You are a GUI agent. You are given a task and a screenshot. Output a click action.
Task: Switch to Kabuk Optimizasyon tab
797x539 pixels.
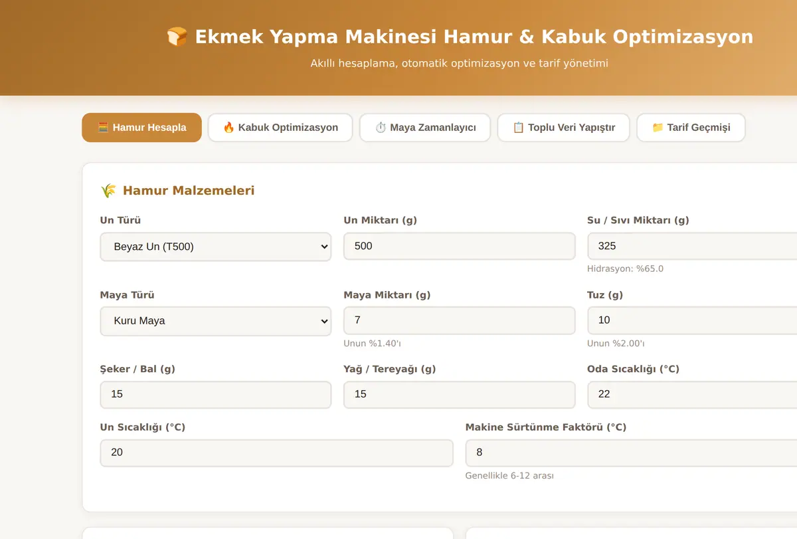pos(280,128)
